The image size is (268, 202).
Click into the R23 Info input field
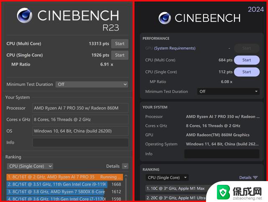coord(80,143)
